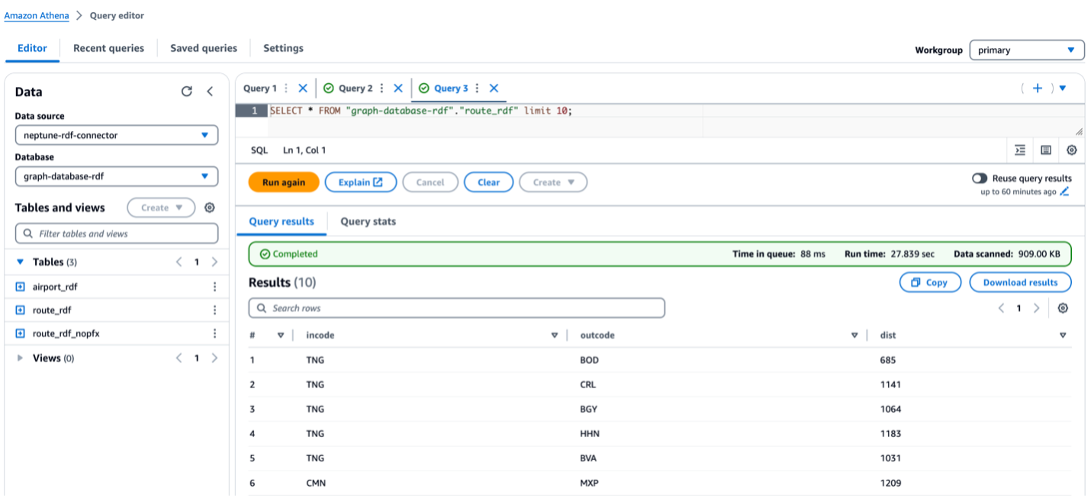This screenshot has width=1091, height=498.
Task: Expand the Views section
Action: pyautogui.click(x=21, y=357)
